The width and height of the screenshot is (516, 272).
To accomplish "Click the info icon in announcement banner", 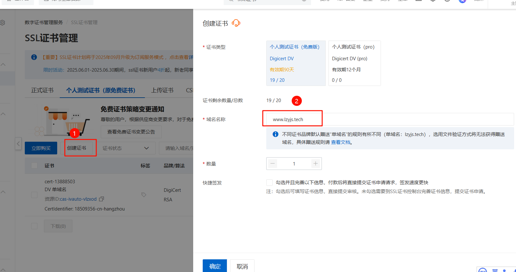I will 34,57.
